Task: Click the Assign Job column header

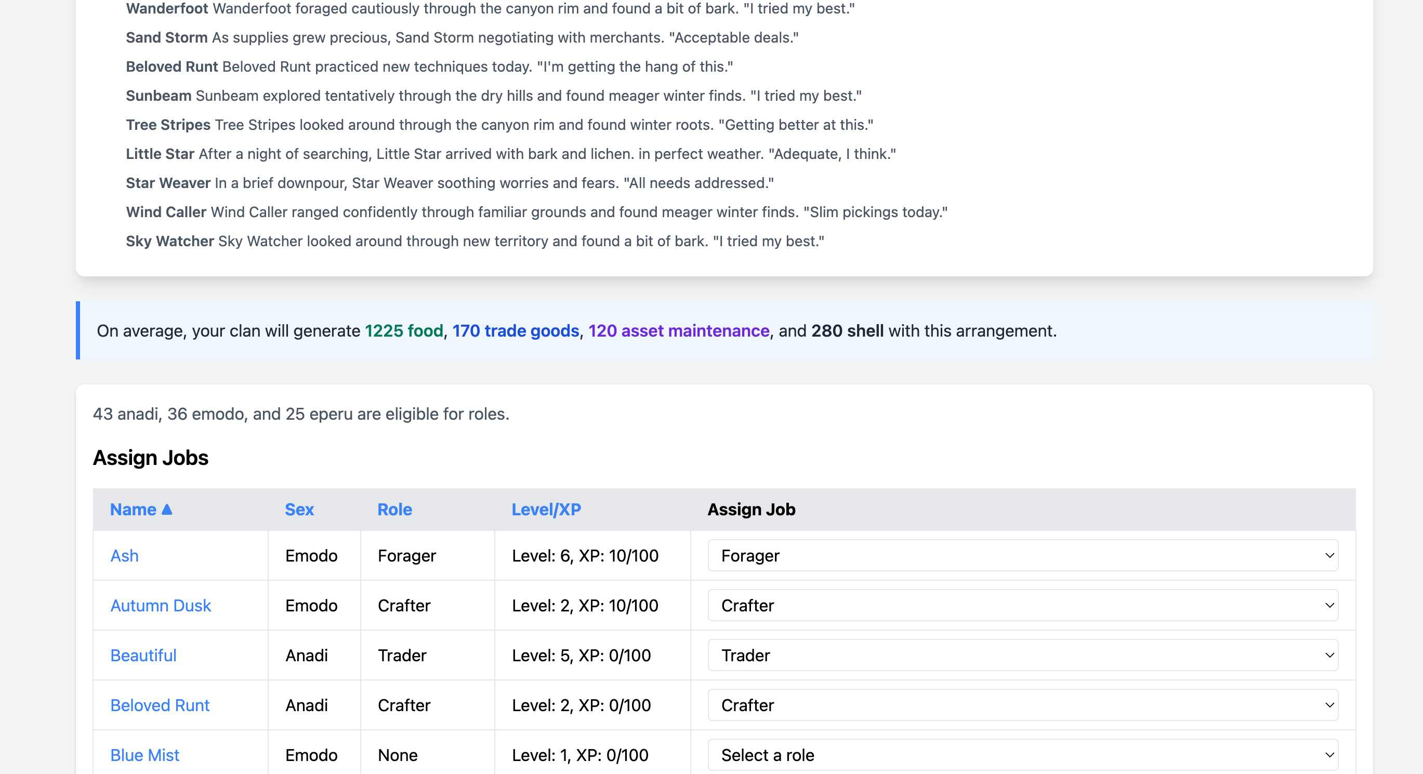Action: [750, 509]
